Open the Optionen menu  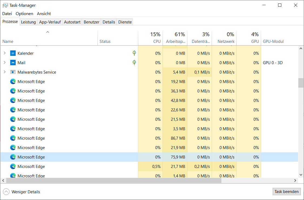pyautogui.click(x=24, y=13)
